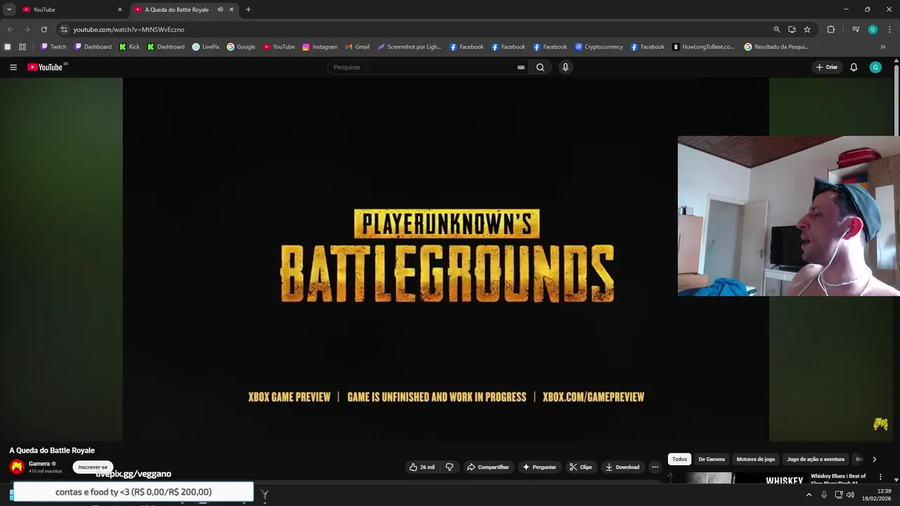This screenshot has width=900, height=506.
Task: Open the Instagram bookmark
Action: [320, 47]
